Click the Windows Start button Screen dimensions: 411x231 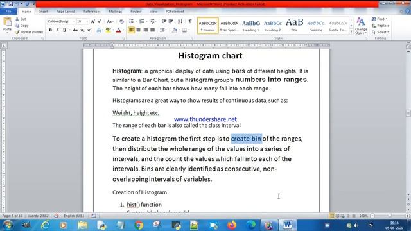click(8, 225)
